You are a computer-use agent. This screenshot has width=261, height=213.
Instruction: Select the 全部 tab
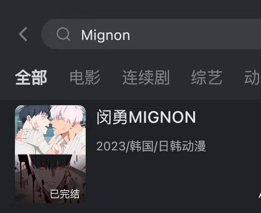pos(31,78)
